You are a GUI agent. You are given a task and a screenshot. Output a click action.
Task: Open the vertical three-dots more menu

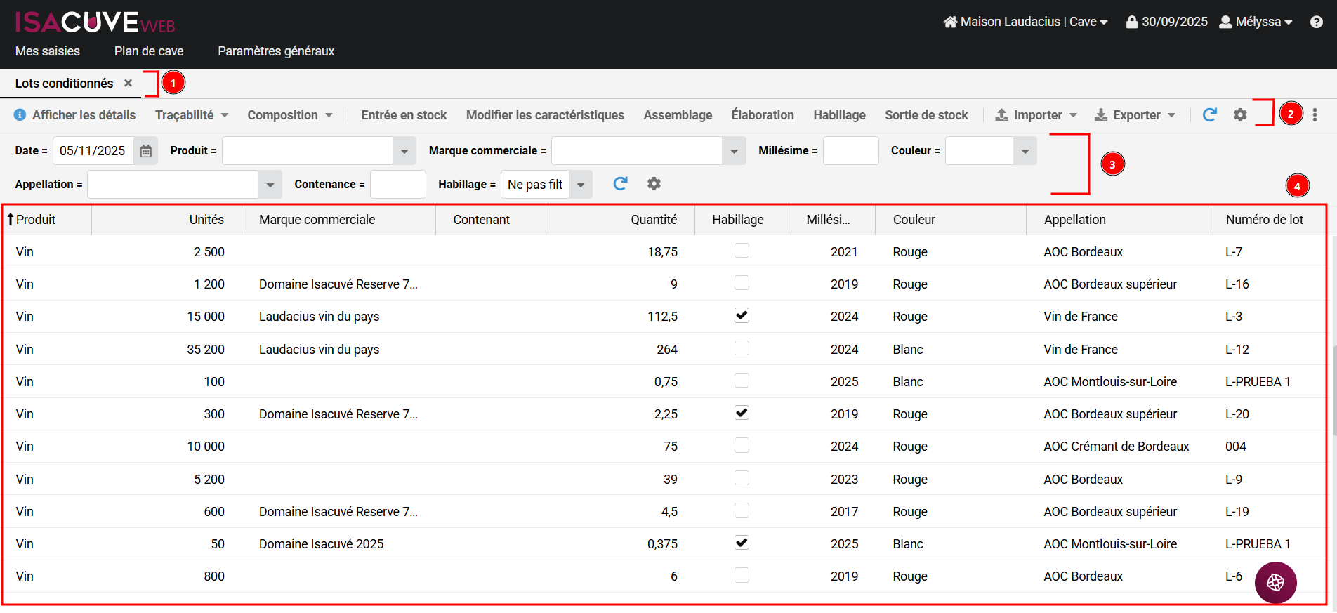click(1315, 115)
